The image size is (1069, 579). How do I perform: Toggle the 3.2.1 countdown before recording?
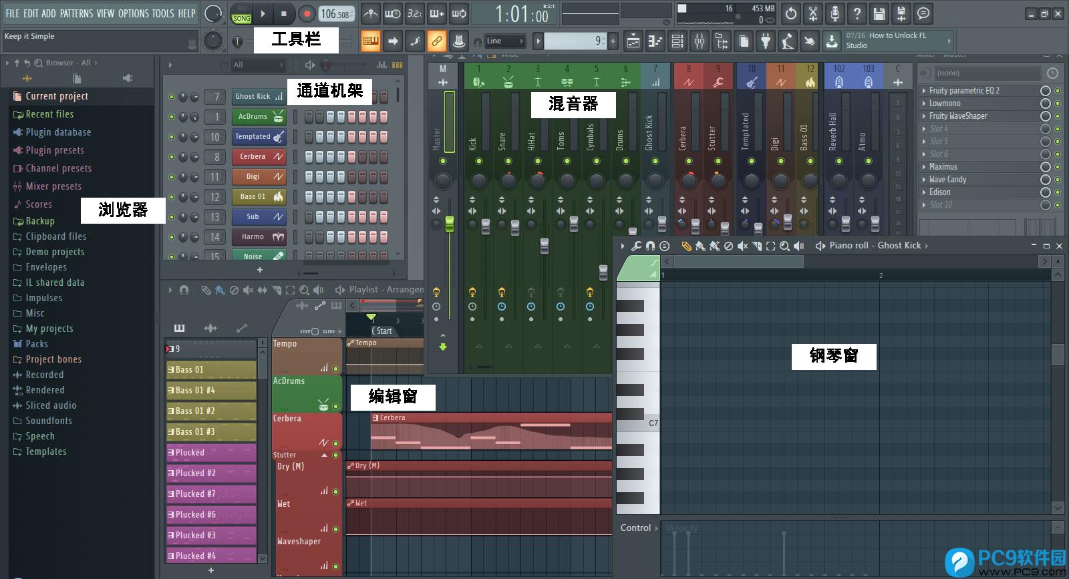point(414,13)
